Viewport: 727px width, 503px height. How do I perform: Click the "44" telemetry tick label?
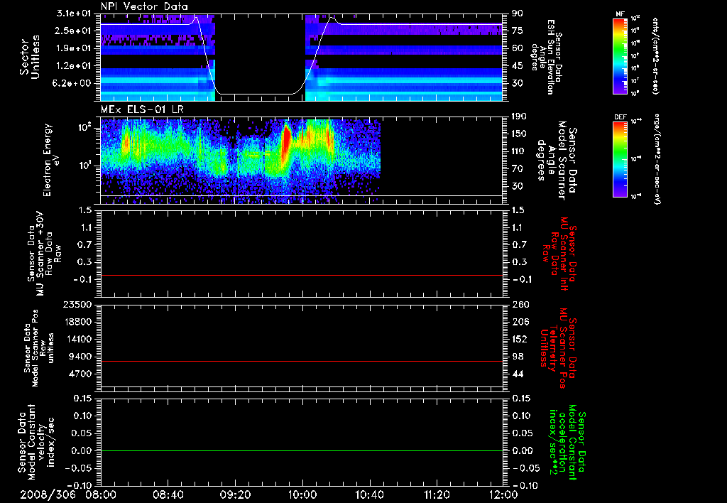coord(518,374)
